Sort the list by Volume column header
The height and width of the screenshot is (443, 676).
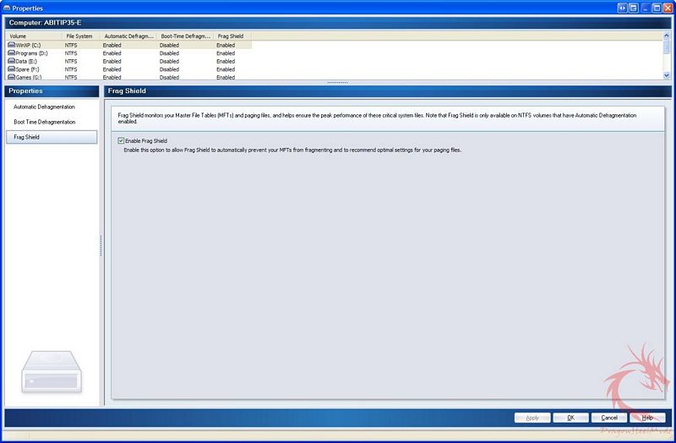[x=34, y=36]
